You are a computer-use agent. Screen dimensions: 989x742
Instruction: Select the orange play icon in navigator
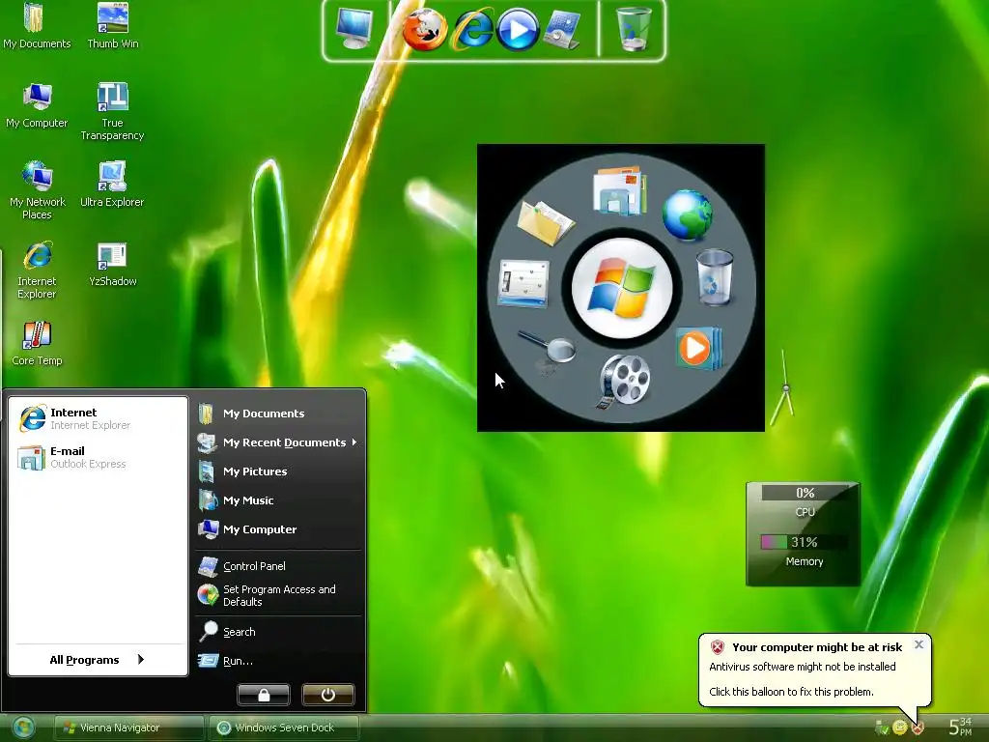click(x=697, y=348)
